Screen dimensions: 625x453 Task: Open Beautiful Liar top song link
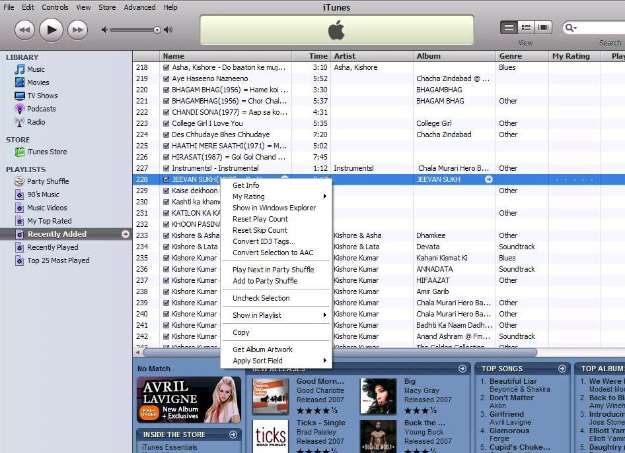click(x=513, y=381)
